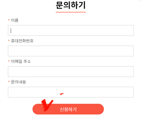Image resolution: width=141 pixels, height=118 pixels.
Task: Click the 이름 field label
Action: coord(15,20)
